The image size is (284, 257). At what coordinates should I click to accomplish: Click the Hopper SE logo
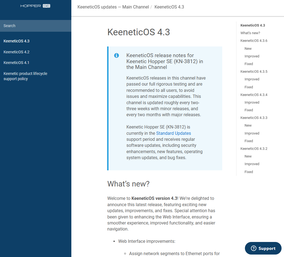[35, 6]
